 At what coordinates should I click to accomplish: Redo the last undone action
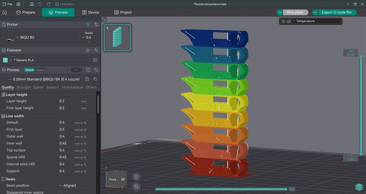(48, 4)
